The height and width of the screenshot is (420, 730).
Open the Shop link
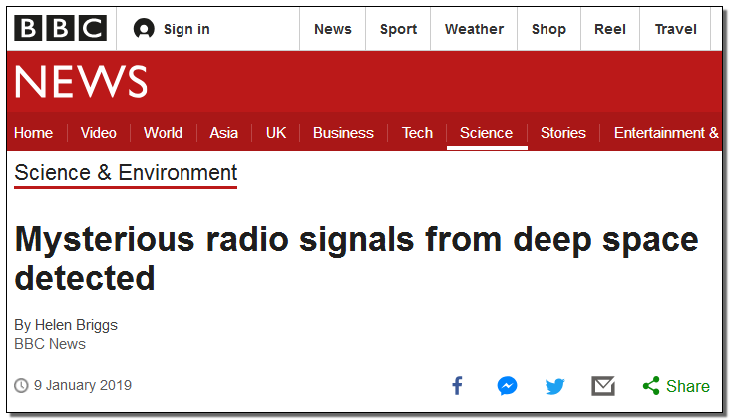pos(548,29)
